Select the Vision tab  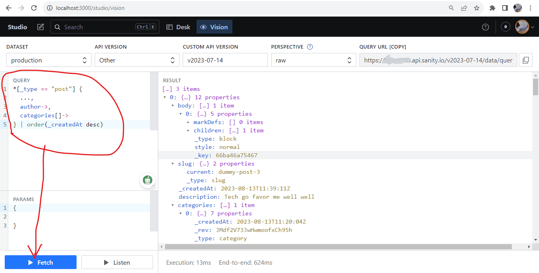point(214,27)
